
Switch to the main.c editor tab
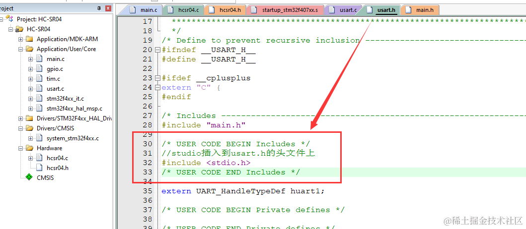tap(144, 10)
